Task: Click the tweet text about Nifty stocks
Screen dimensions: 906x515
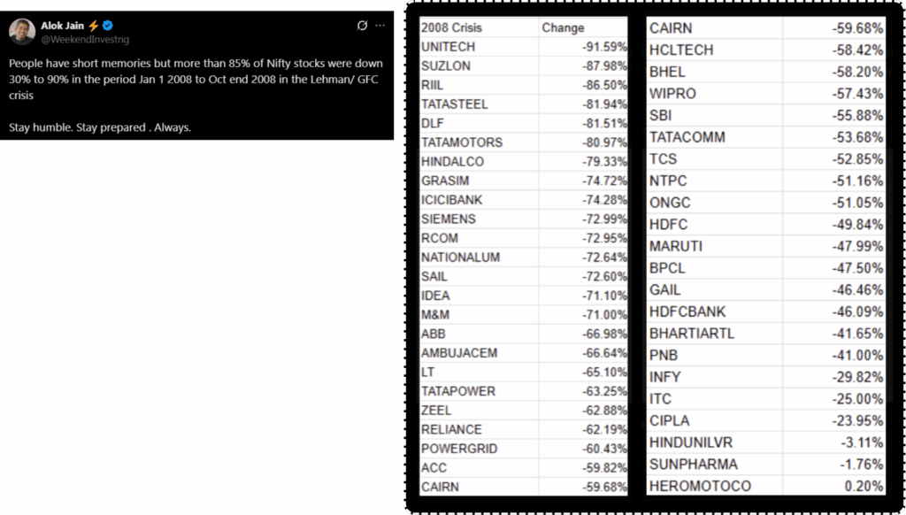Action: click(x=196, y=79)
